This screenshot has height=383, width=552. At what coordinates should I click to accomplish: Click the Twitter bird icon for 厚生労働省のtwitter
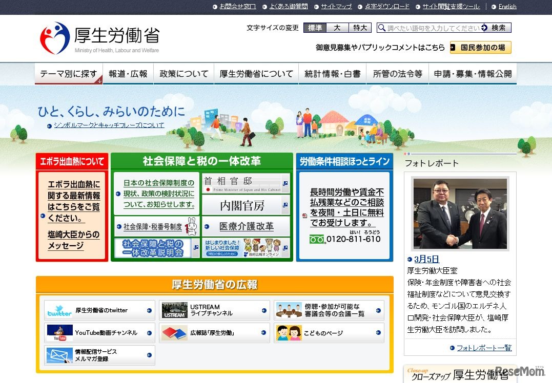[x=59, y=310]
